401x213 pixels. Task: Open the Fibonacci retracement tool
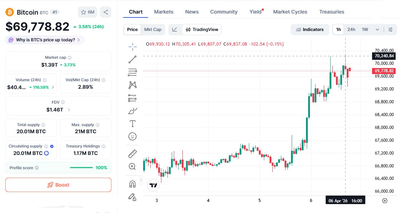click(x=132, y=72)
